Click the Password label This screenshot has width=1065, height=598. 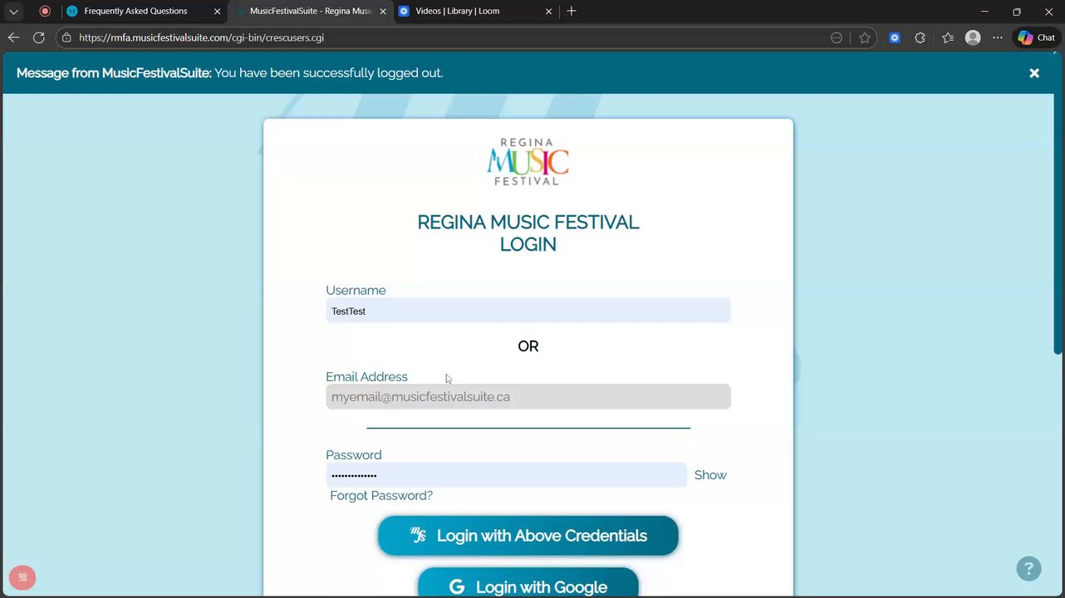tap(354, 455)
